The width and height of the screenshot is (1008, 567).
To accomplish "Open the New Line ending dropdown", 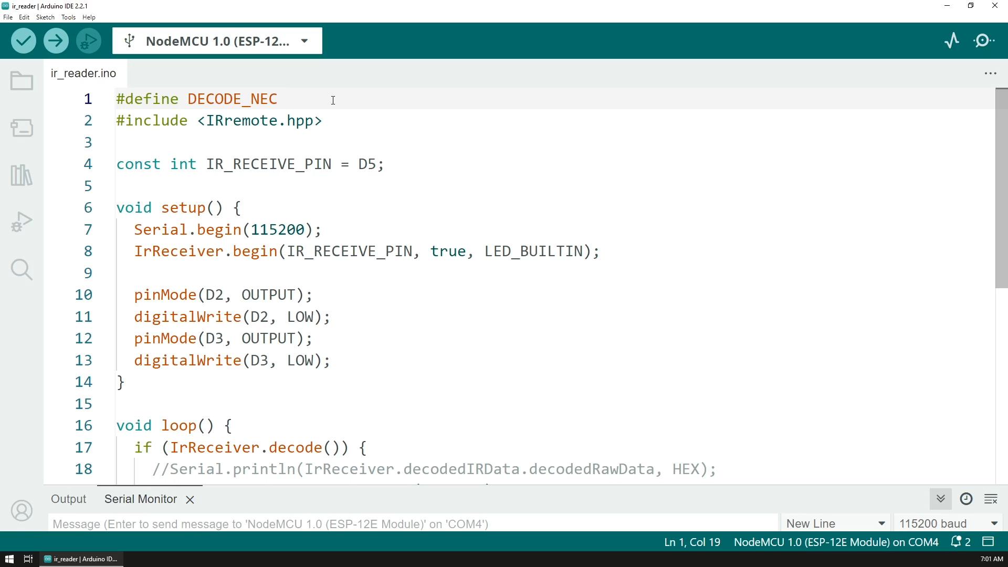I will (836, 523).
